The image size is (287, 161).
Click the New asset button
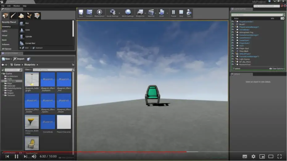pos(7,59)
